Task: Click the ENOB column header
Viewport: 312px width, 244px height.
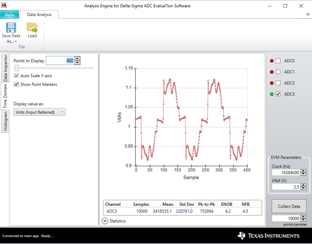Action: pyautogui.click(x=226, y=204)
